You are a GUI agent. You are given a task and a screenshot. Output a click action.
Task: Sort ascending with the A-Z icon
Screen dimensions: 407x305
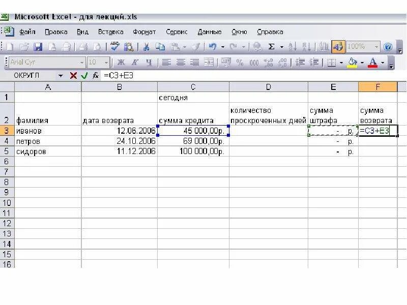[292, 47]
